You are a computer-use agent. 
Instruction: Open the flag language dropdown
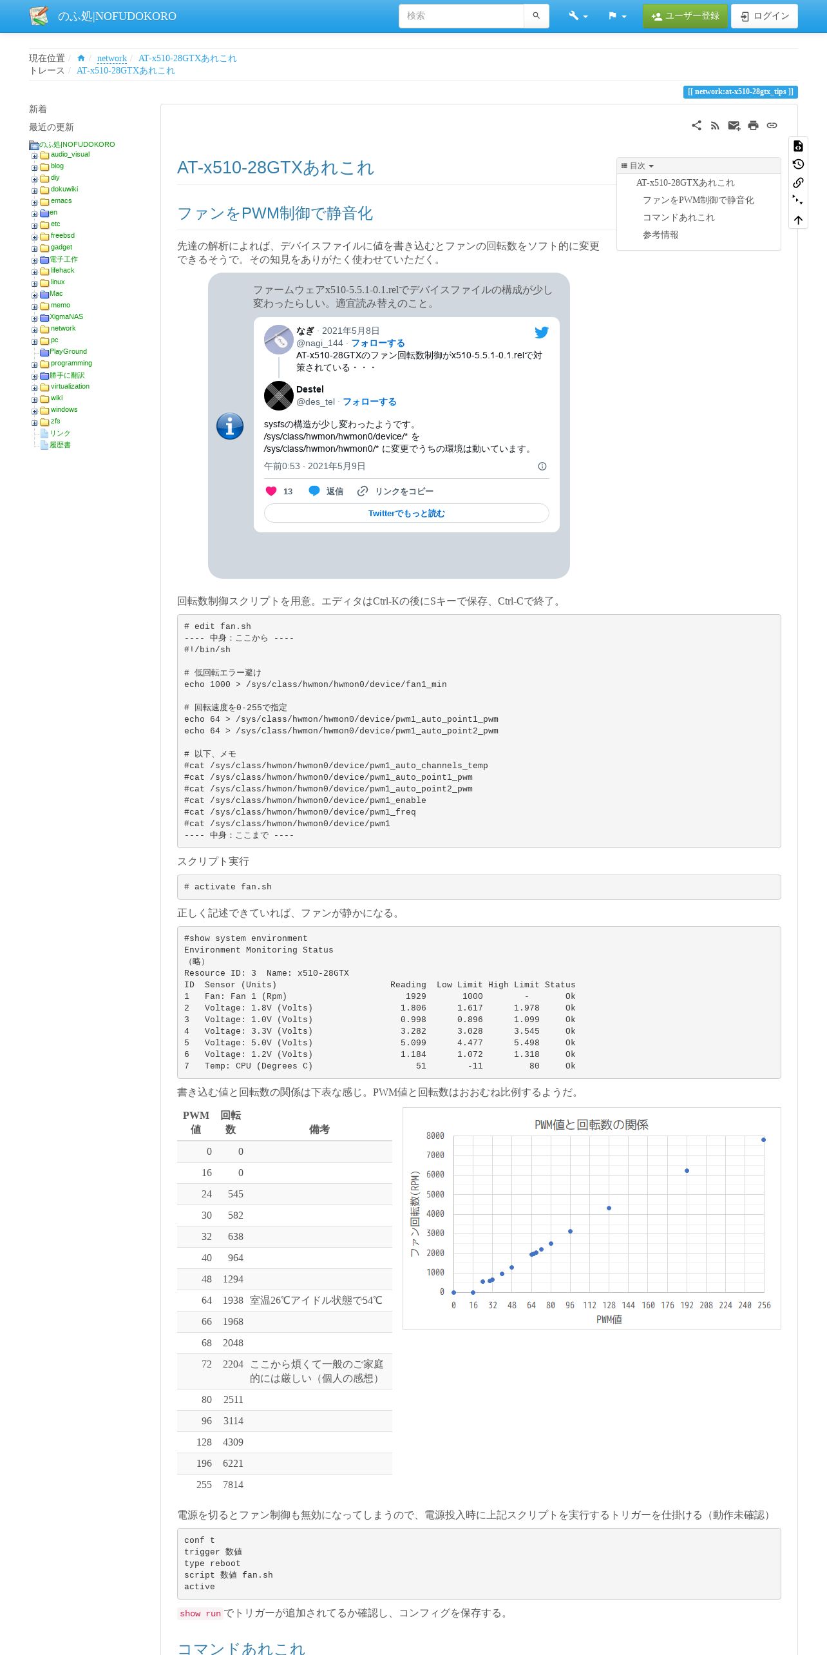617,16
